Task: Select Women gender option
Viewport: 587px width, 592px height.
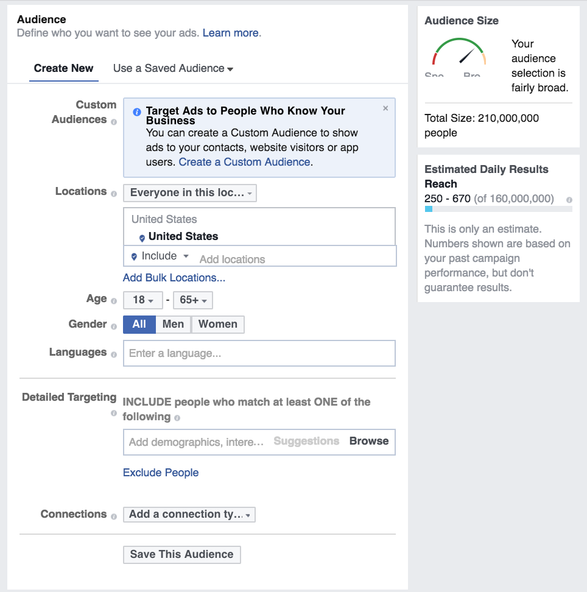Action: [217, 324]
